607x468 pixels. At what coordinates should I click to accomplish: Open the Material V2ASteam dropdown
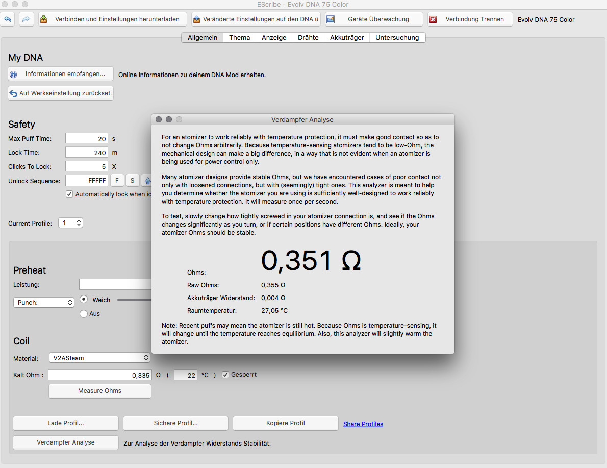99,358
